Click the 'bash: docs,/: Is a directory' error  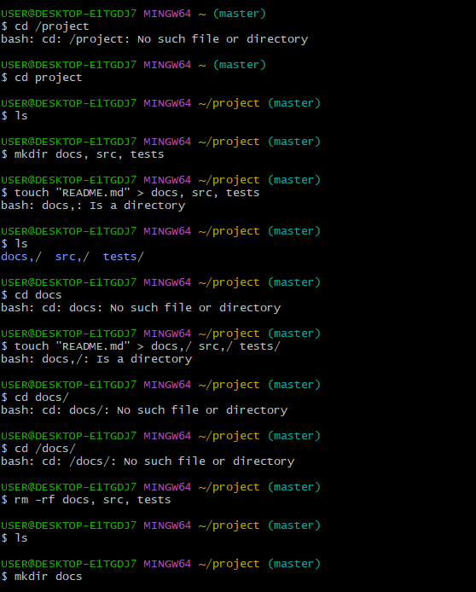pos(96,359)
